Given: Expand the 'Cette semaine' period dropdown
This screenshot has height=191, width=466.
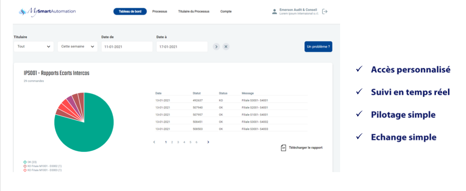Looking at the screenshot, I should point(78,47).
